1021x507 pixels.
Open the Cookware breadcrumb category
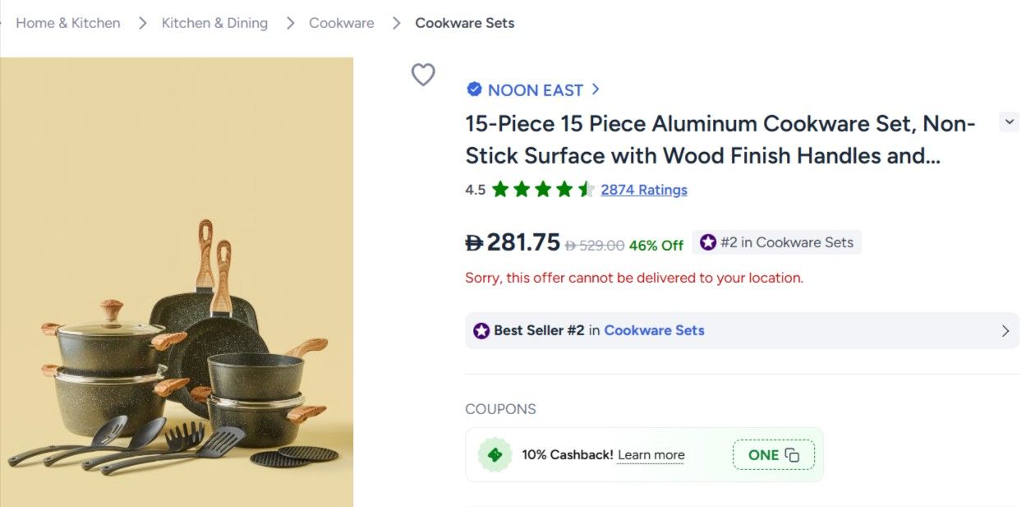tap(341, 23)
